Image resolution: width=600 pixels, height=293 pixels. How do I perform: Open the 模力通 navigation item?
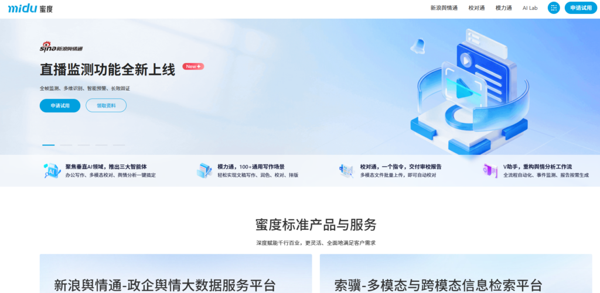tap(503, 8)
